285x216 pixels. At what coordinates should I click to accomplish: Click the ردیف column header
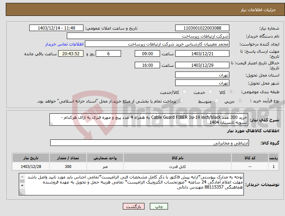[273, 158]
